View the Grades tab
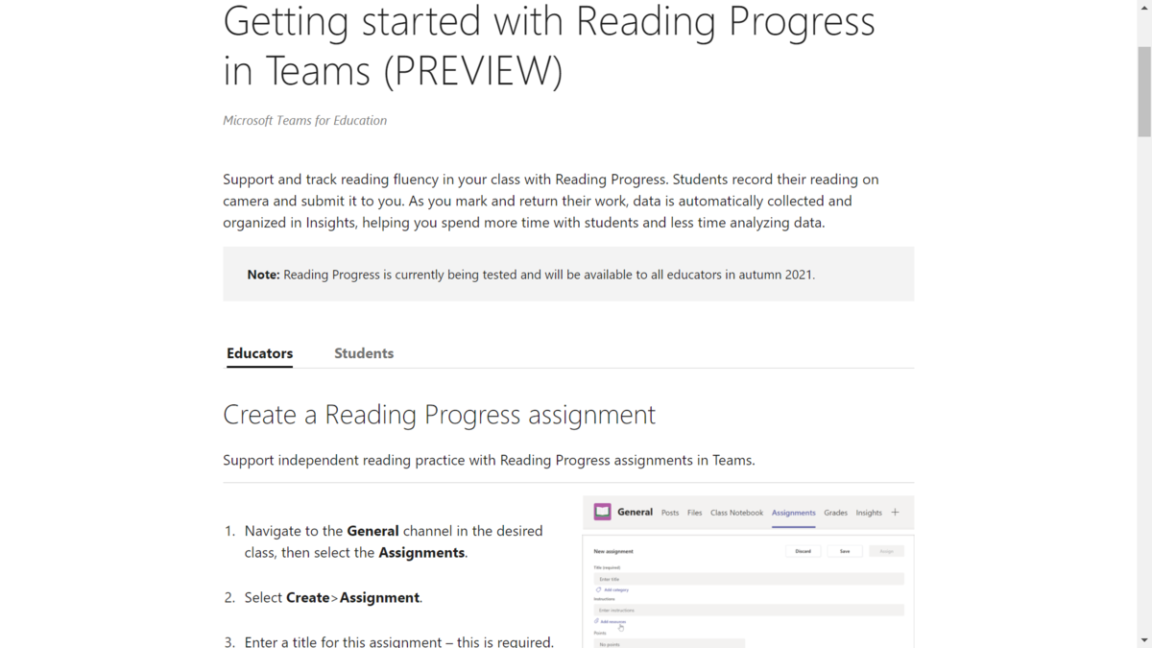Image resolution: width=1152 pixels, height=648 pixels. 835,513
